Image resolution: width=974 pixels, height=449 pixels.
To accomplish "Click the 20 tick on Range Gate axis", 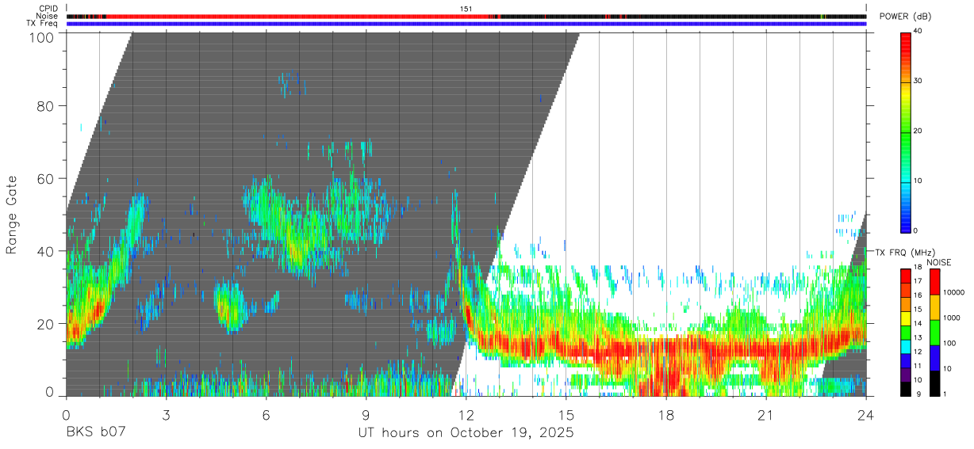I will coord(44,325).
